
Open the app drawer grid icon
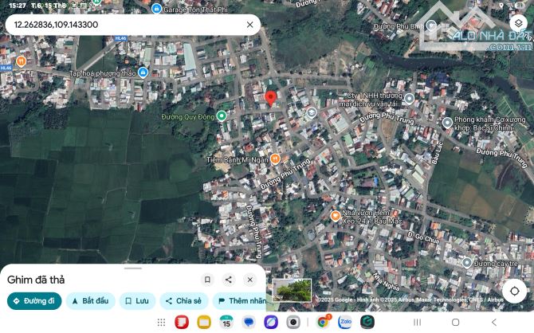[162, 322]
